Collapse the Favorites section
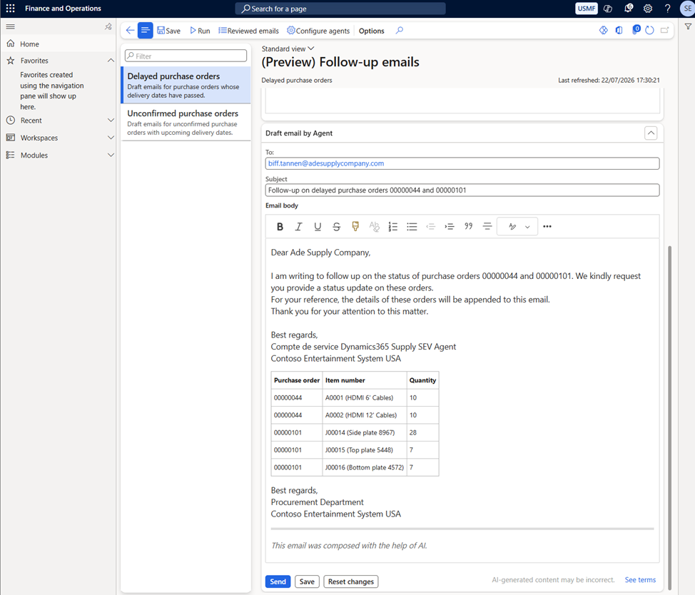695x595 pixels. (111, 60)
